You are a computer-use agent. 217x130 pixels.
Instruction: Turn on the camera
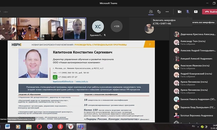point(179,12)
